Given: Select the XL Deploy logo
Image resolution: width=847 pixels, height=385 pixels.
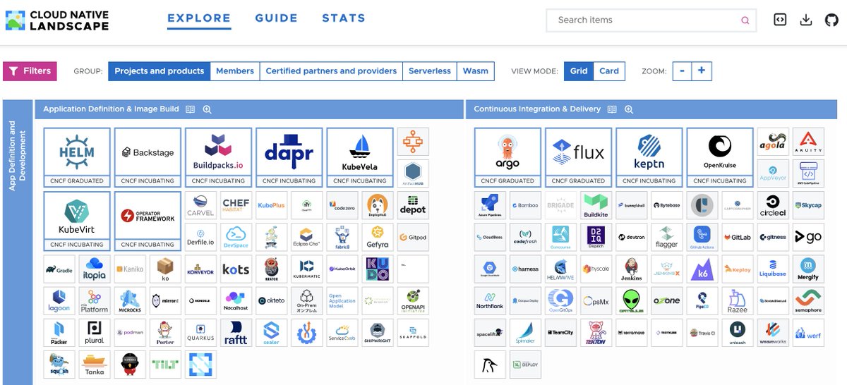Looking at the screenshot, I should tap(525, 365).
